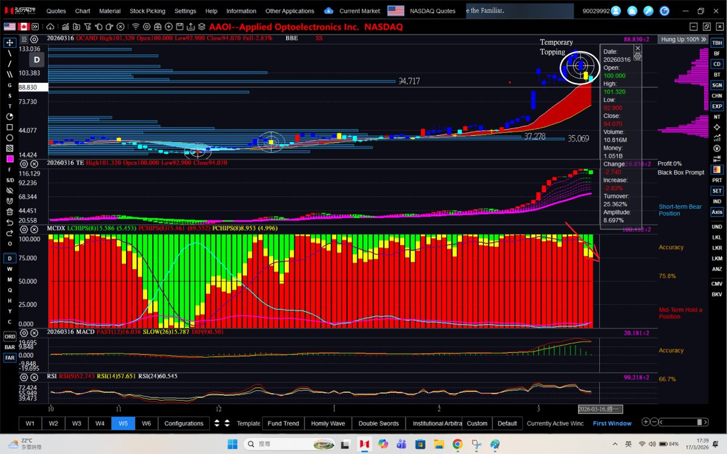Viewport: 727px width, 454px height.
Task: Click the template up-down arrows stepper
Action: pos(227,423)
